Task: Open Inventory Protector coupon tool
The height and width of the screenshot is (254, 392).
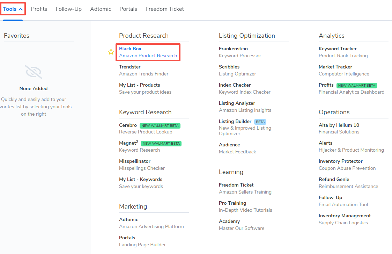Action: point(347,165)
